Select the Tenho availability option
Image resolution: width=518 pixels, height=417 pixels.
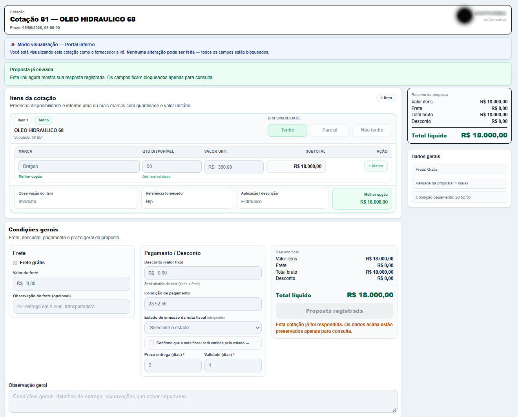287,130
